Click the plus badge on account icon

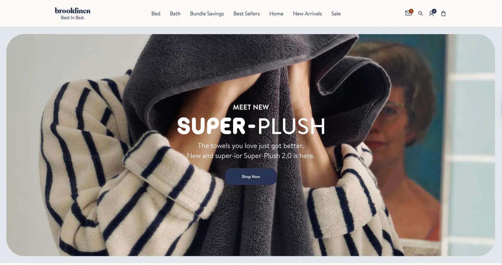click(x=434, y=11)
